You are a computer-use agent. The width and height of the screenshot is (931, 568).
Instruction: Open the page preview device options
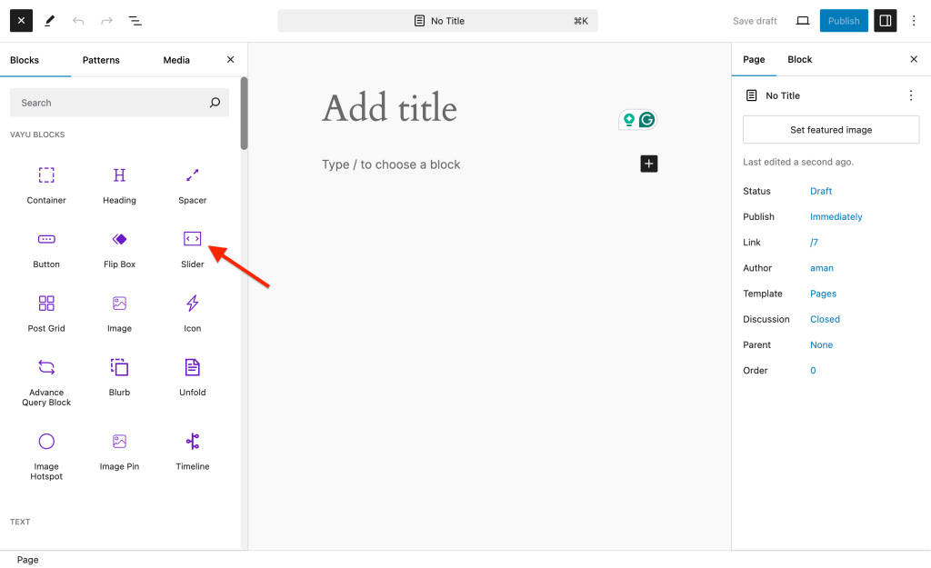pos(803,21)
